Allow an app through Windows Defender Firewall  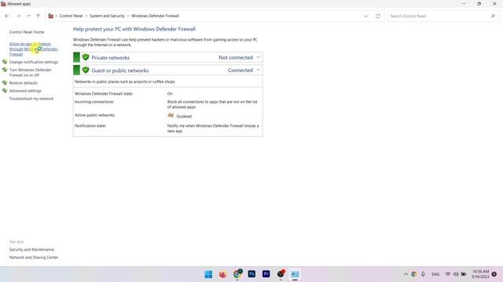coord(33,49)
